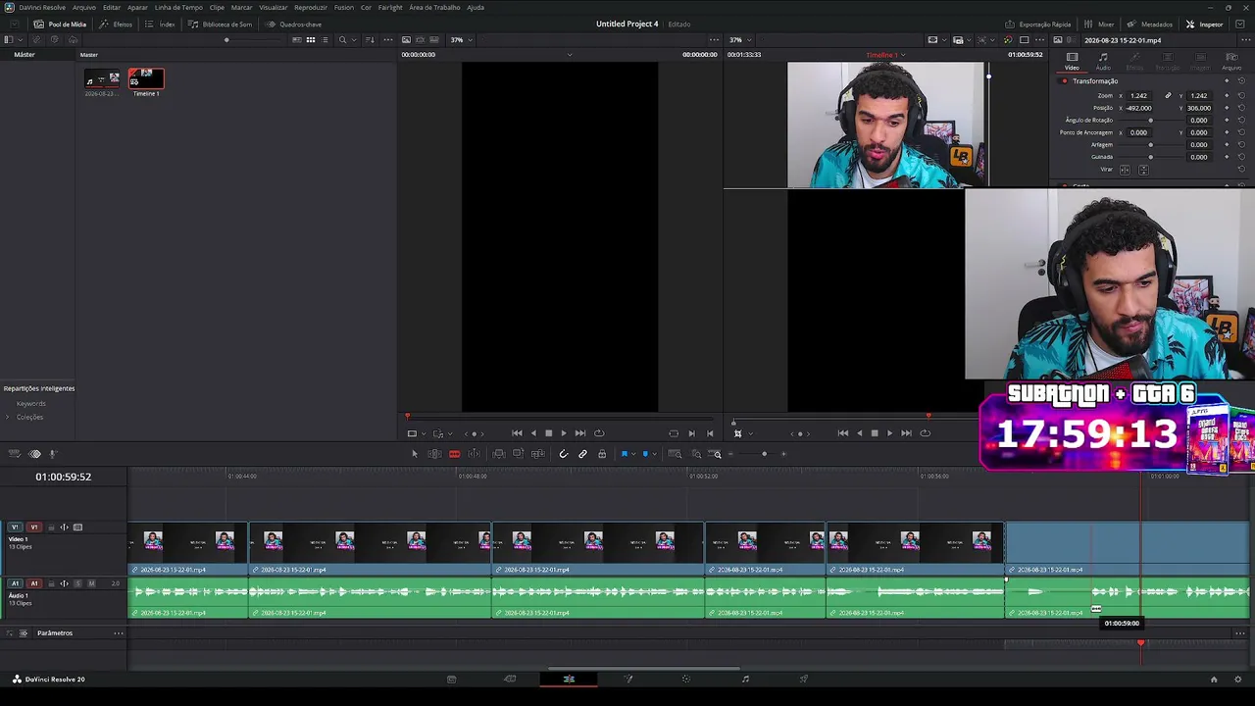Open the Fusion menu
1255x706 pixels.
(344, 7)
